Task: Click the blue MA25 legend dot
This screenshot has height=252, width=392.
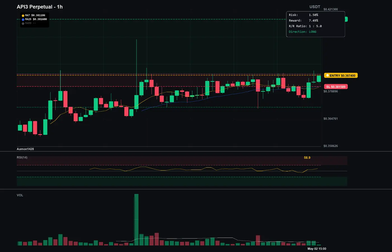Action: [x=23, y=20]
